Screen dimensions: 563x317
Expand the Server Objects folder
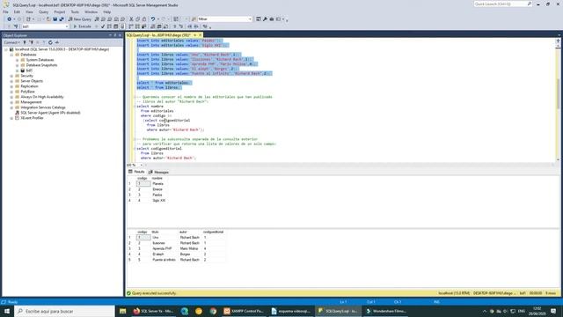11,81
